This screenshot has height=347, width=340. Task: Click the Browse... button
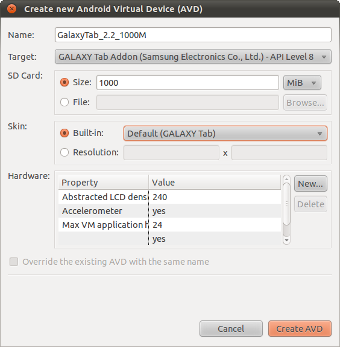pos(305,103)
